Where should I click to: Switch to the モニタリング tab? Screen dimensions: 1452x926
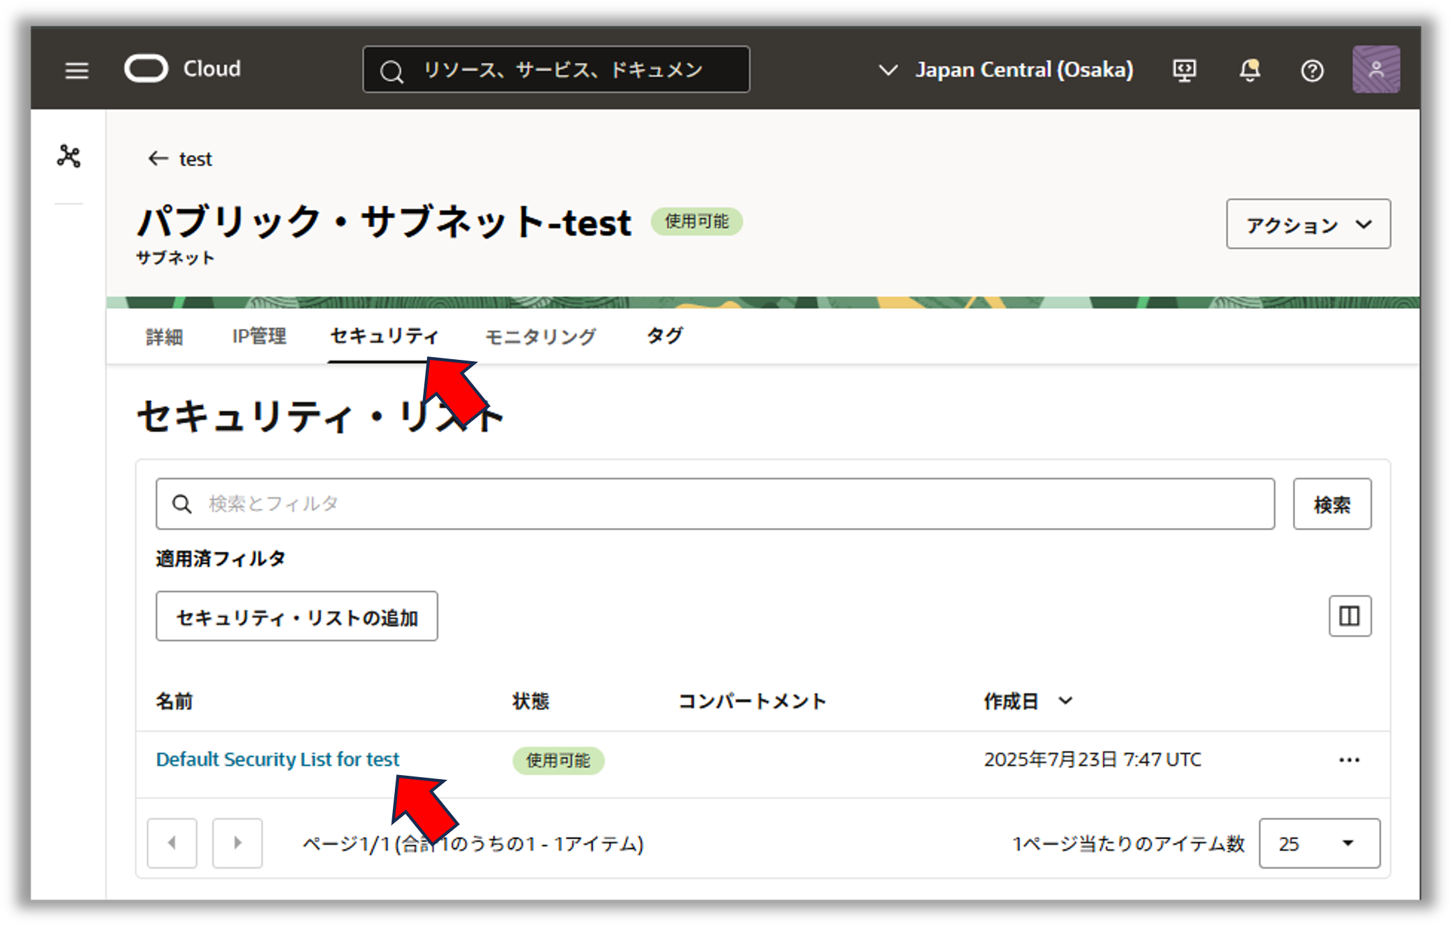tap(540, 336)
